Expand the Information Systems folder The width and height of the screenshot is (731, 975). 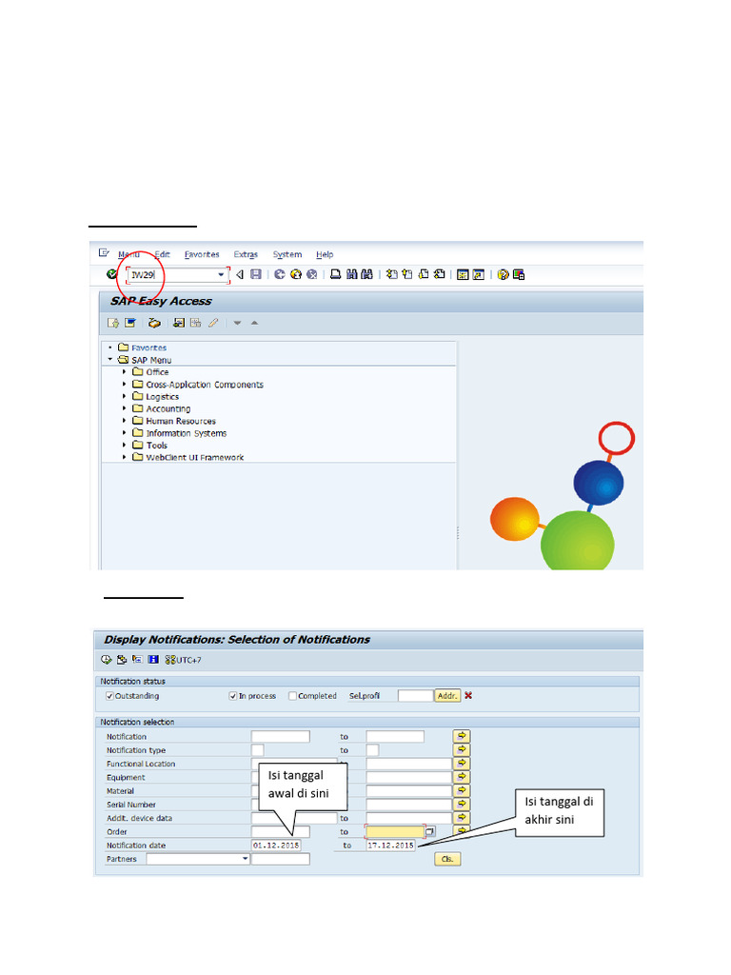click(125, 433)
